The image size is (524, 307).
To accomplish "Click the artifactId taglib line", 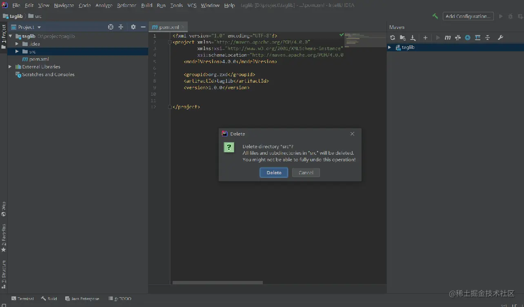I will tap(226, 81).
